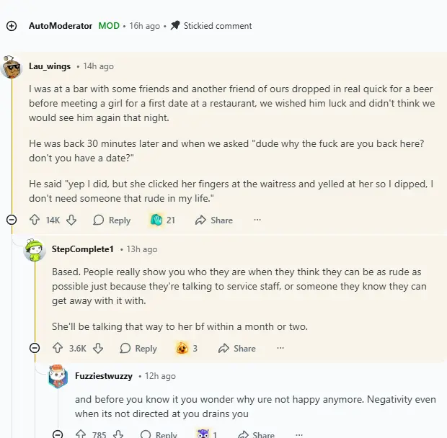
Task: Open the AutoModerator profile link
Action: pyautogui.click(x=61, y=26)
